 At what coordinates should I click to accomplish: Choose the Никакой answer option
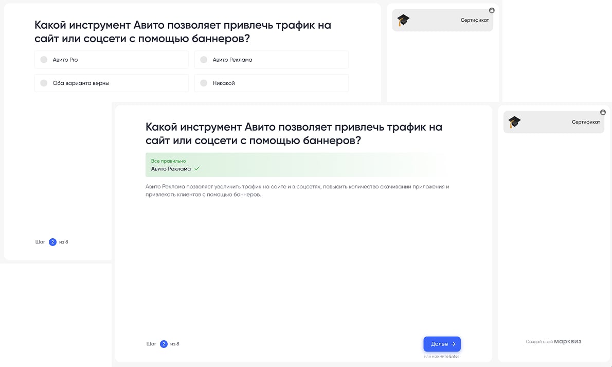pos(271,83)
